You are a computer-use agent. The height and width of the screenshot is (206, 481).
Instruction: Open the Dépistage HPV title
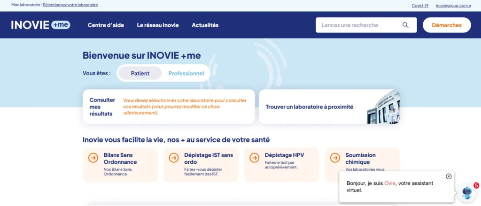click(284, 155)
